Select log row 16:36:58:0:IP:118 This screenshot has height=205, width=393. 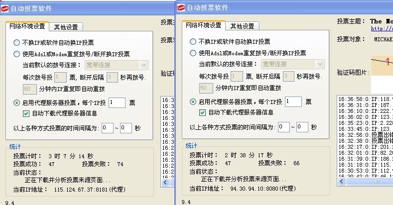pyautogui.click(x=366, y=99)
